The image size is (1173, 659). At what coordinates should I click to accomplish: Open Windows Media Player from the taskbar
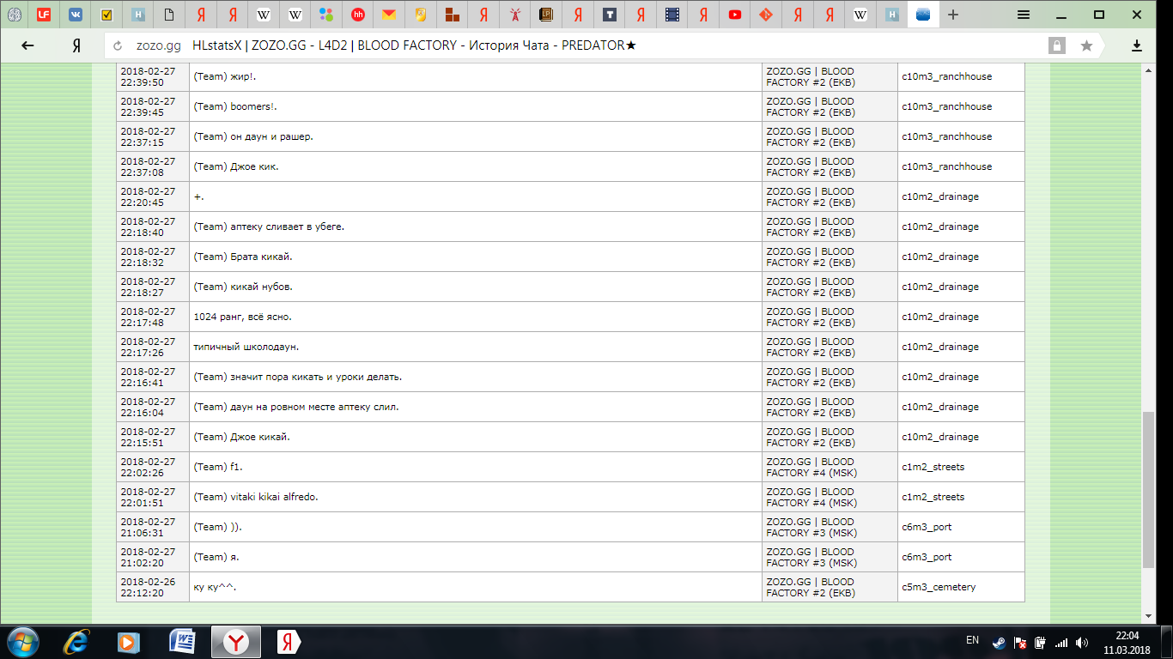point(129,641)
